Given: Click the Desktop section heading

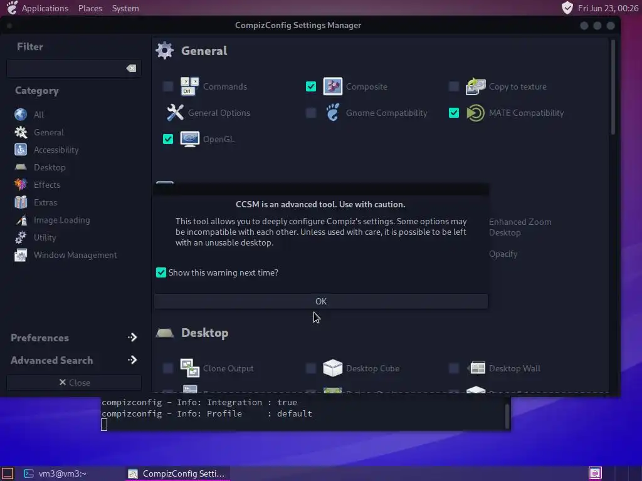Looking at the screenshot, I should (x=205, y=333).
